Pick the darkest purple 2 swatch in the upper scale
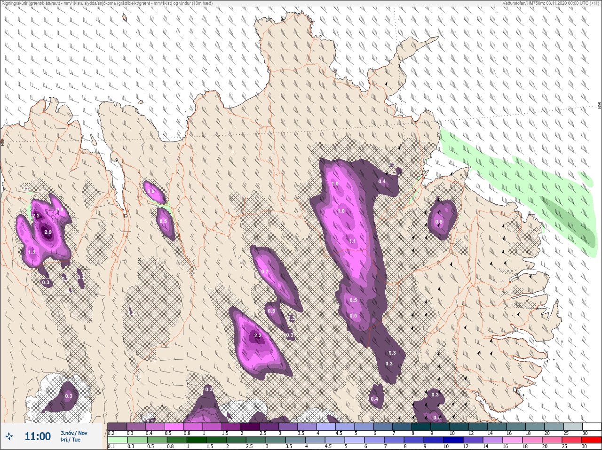The width and height of the screenshot is (602, 450). coord(250,427)
